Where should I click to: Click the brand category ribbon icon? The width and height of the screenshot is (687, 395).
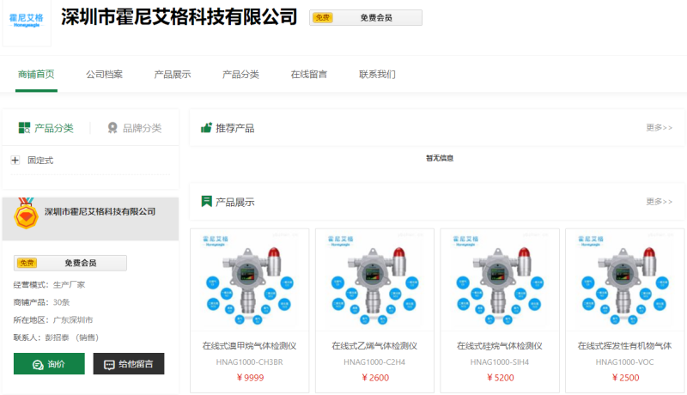(112, 128)
